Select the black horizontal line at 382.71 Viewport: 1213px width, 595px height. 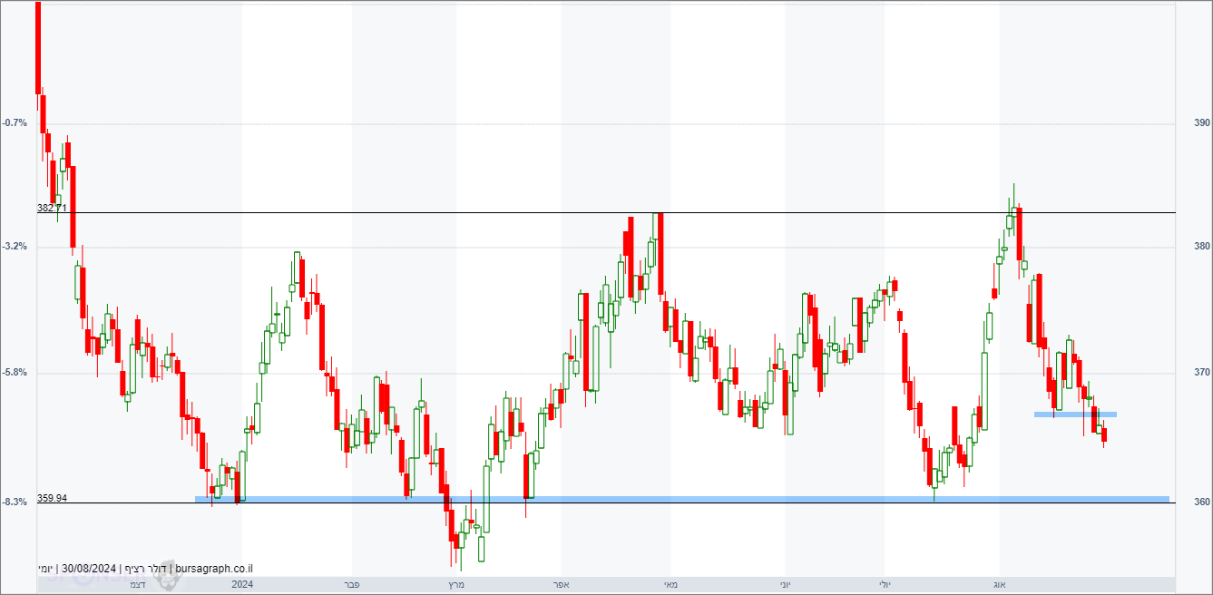coord(606,213)
